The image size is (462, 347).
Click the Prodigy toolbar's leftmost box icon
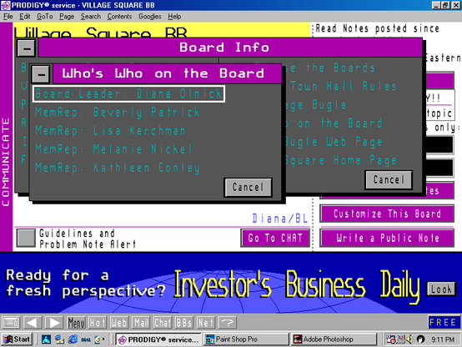tap(11, 323)
